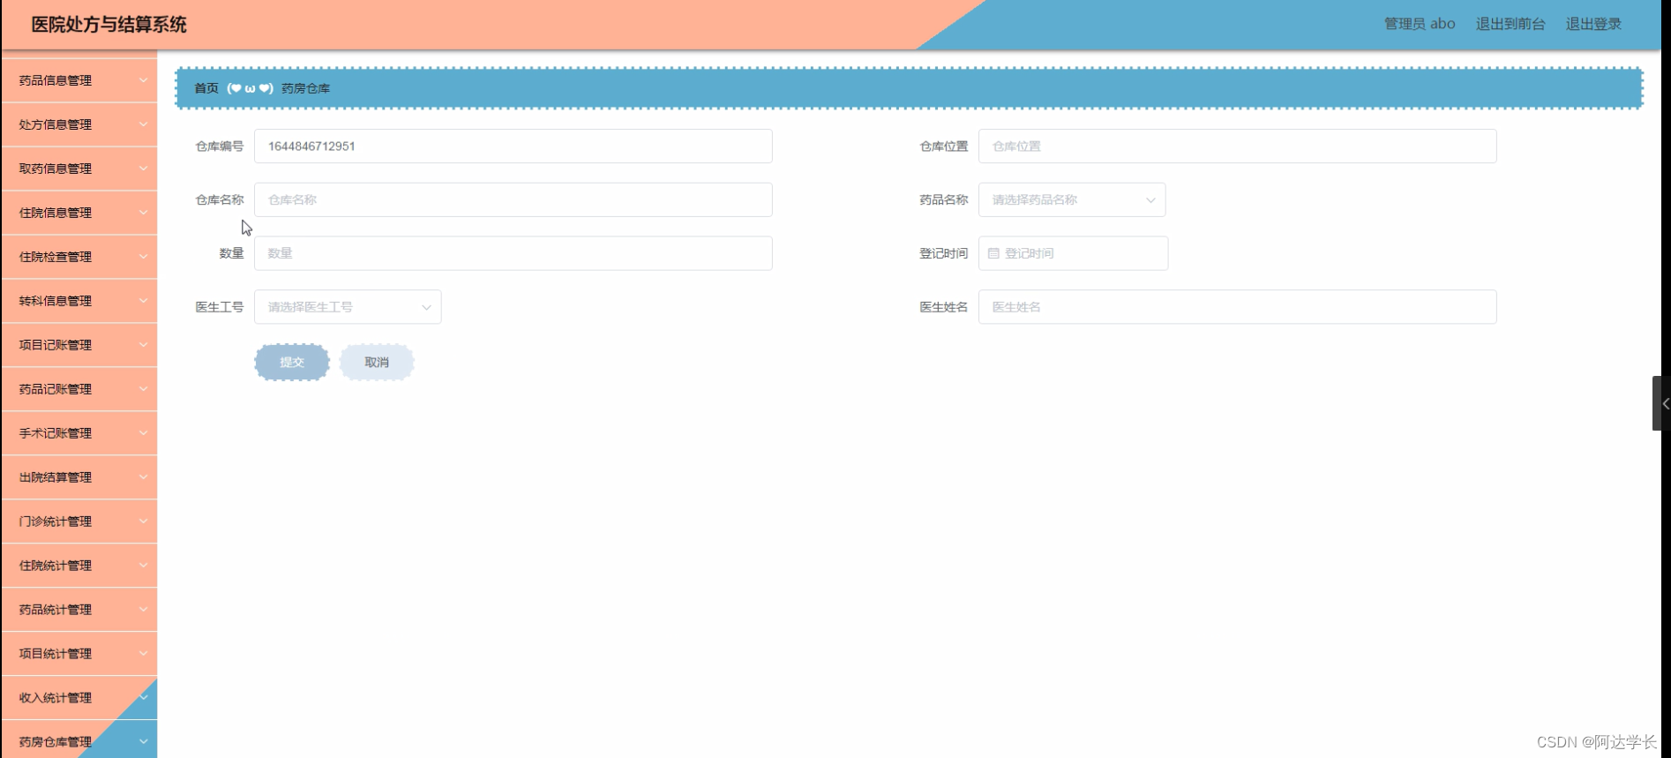
Task: Click 首页 breadcrumb link
Action: pyautogui.click(x=206, y=88)
